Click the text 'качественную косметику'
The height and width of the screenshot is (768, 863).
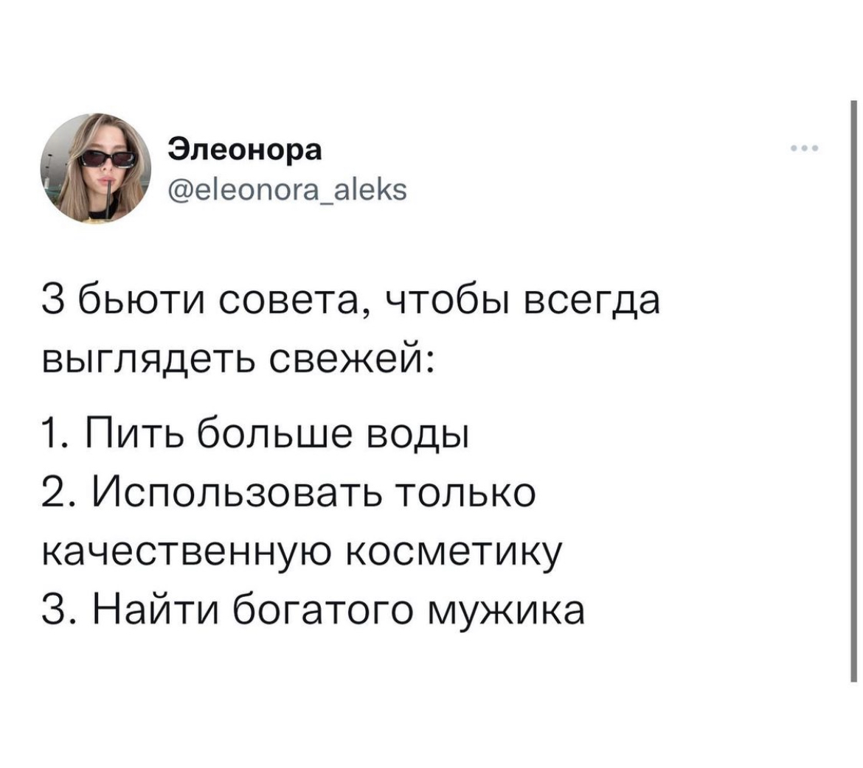[x=302, y=552]
